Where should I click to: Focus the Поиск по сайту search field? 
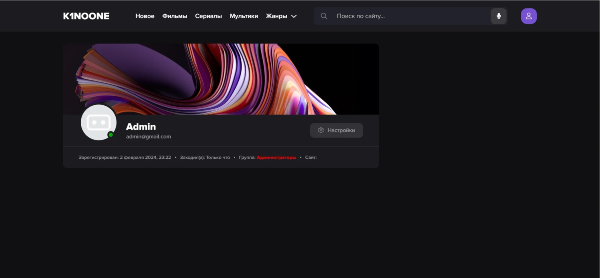(410, 16)
